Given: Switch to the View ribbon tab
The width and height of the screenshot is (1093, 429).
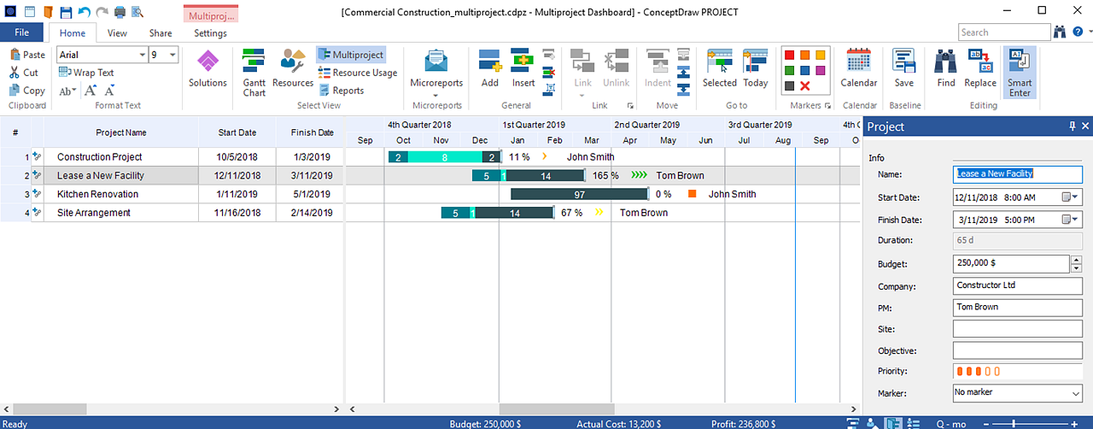Looking at the screenshot, I should point(117,33).
